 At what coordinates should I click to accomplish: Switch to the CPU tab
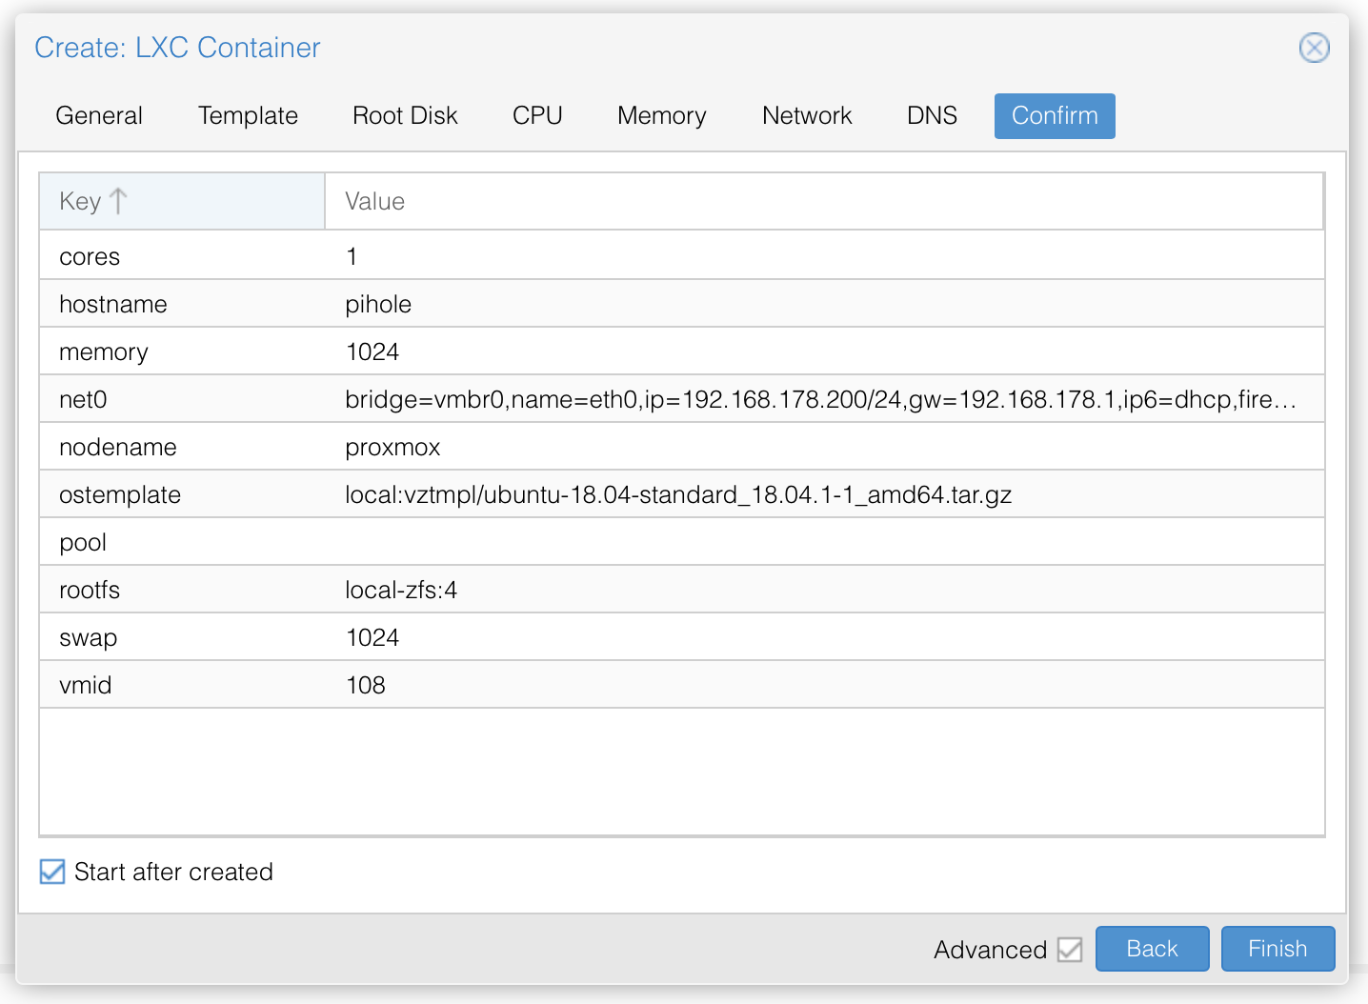[536, 115]
